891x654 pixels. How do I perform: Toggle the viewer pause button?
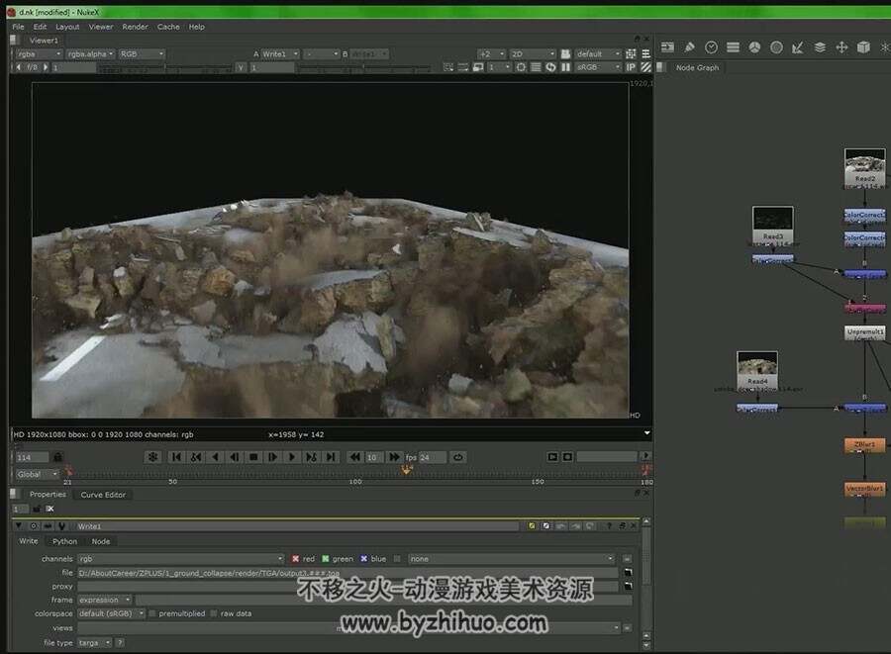[565, 67]
